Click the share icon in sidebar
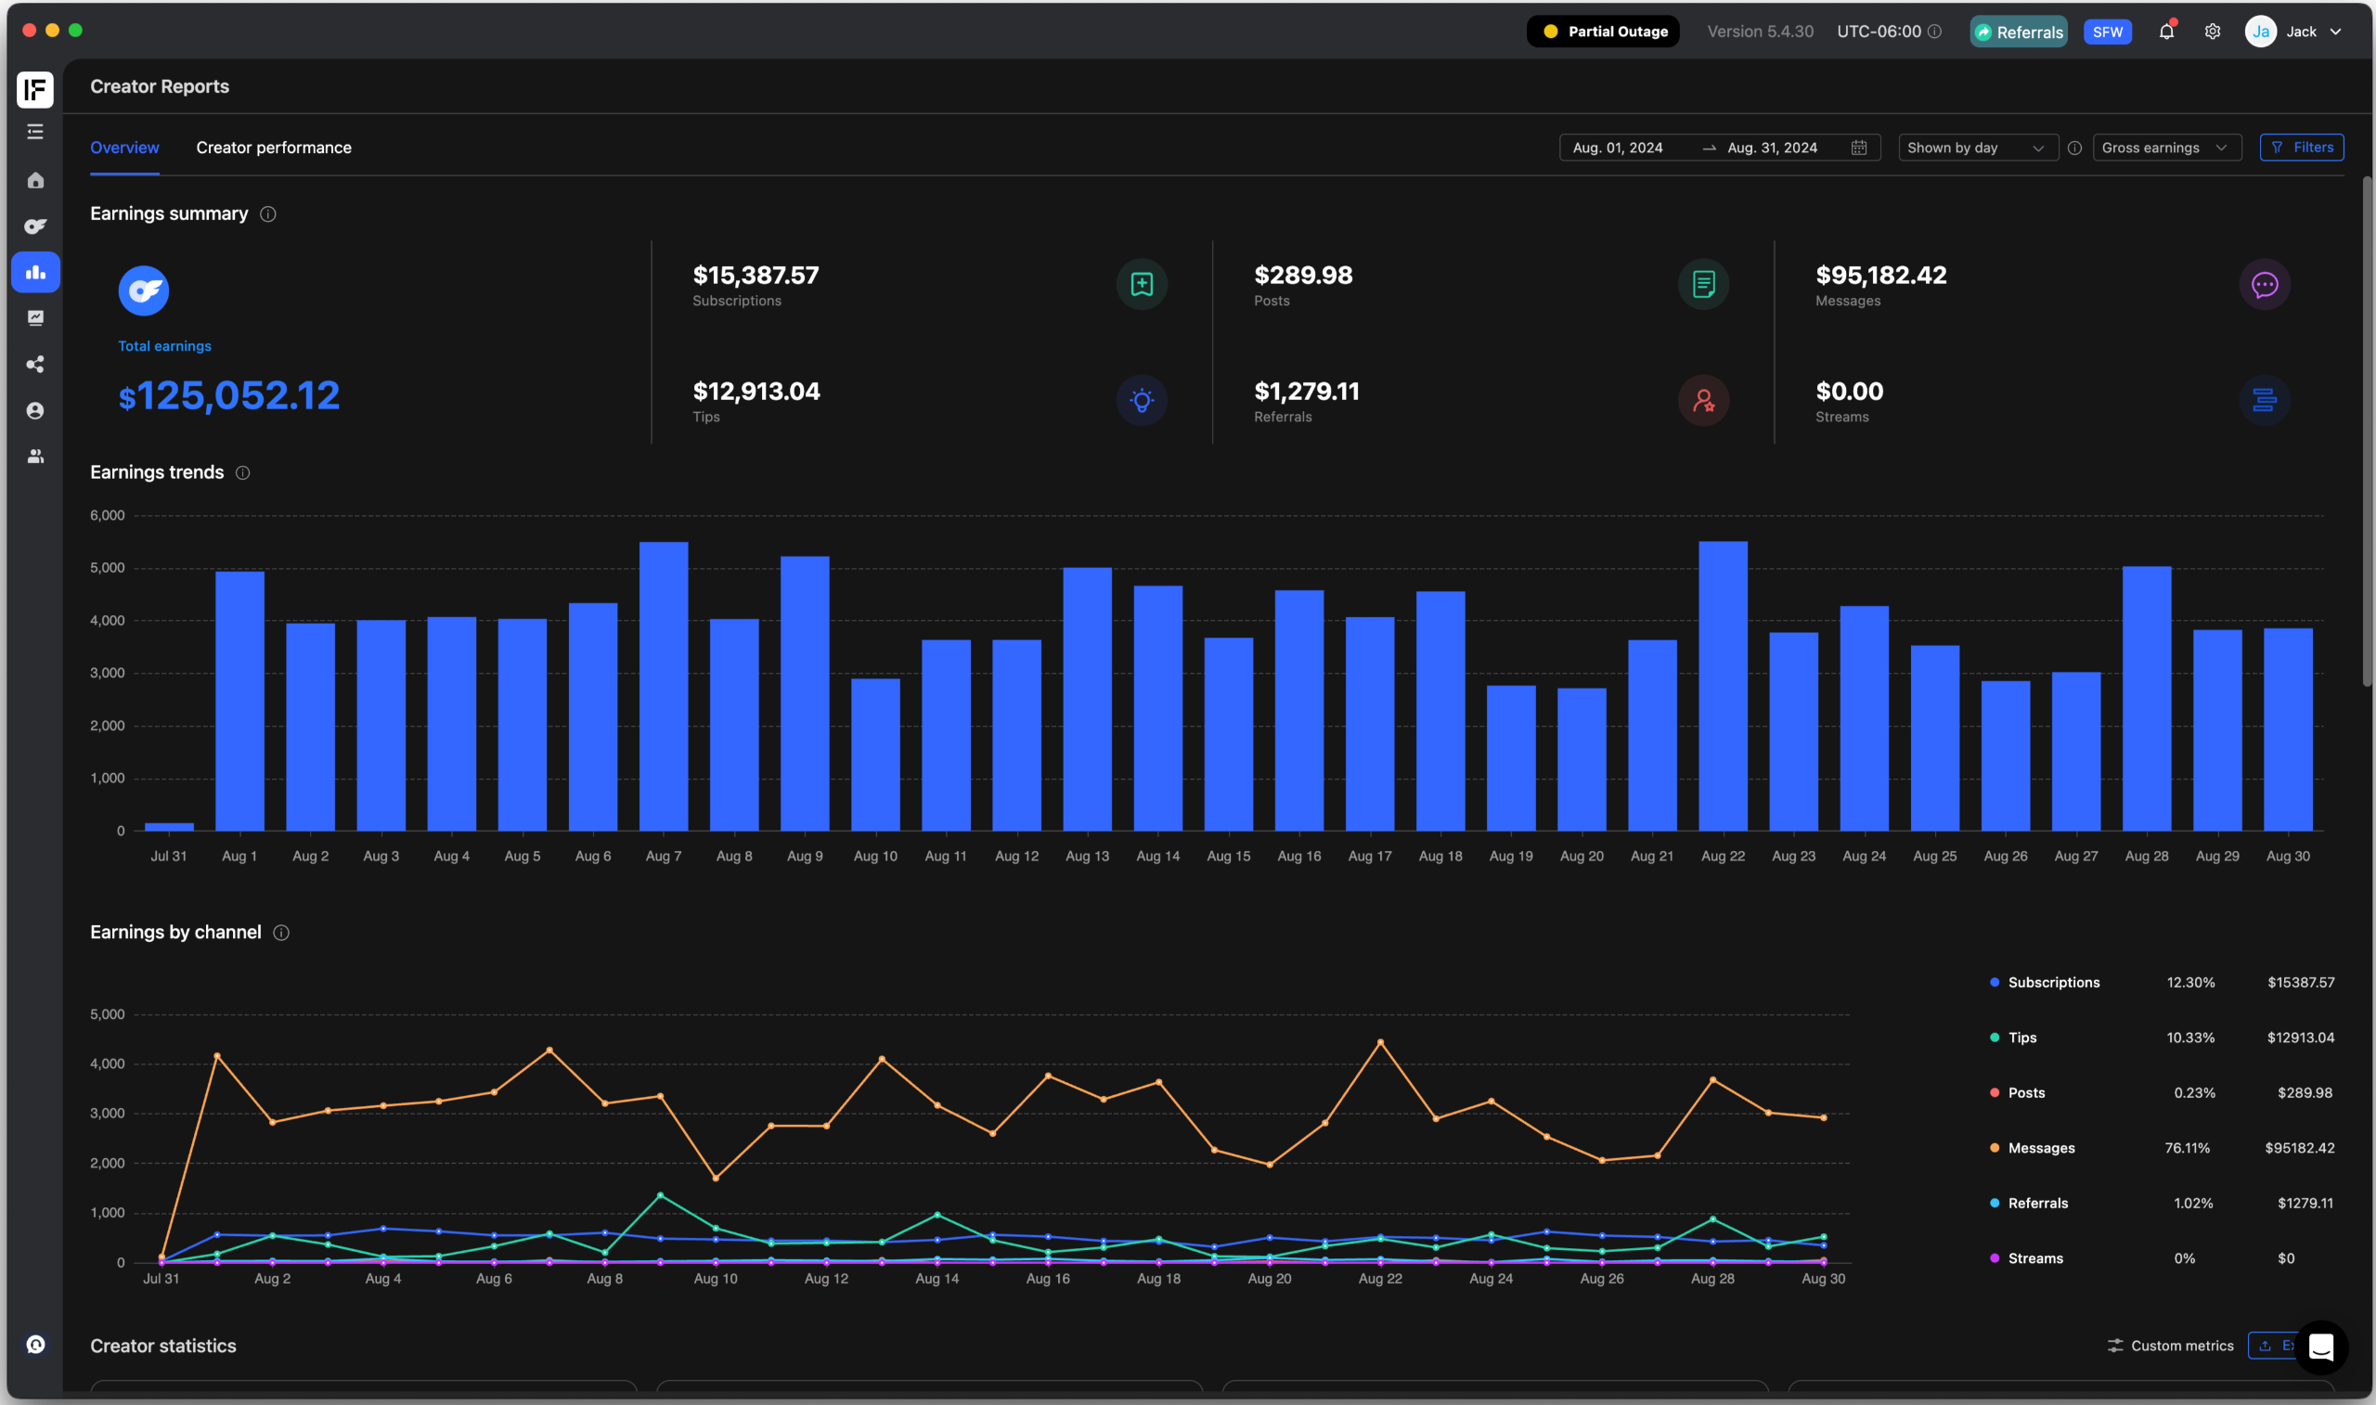Image resolution: width=2376 pixels, height=1405 pixels. click(35, 365)
